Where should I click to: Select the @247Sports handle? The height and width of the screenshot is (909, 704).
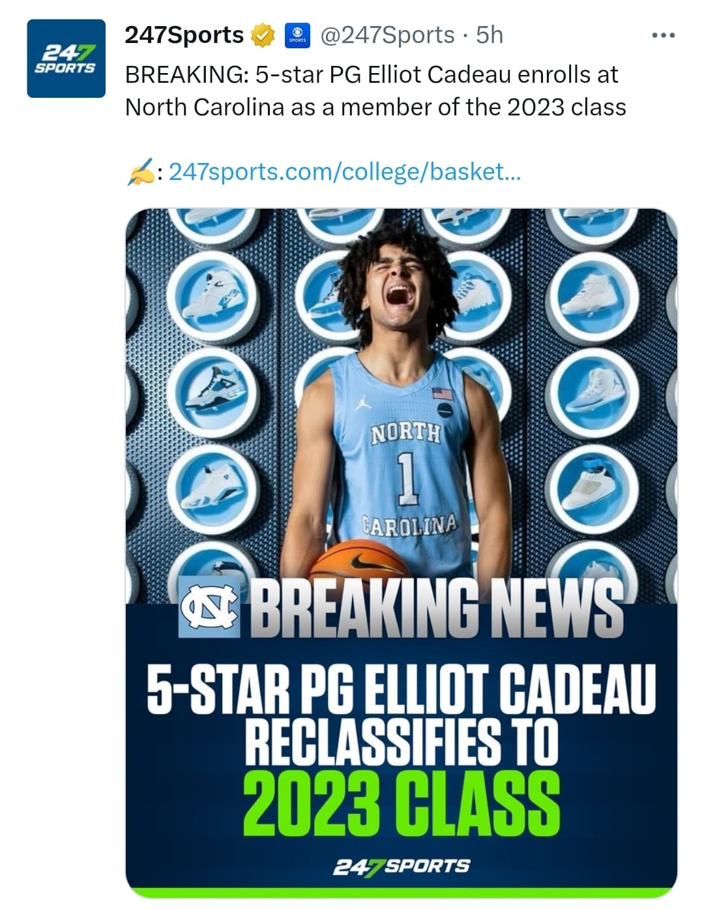click(x=387, y=35)
